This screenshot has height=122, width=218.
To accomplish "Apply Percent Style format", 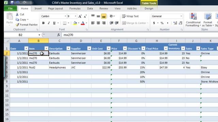I will point(162,23).
